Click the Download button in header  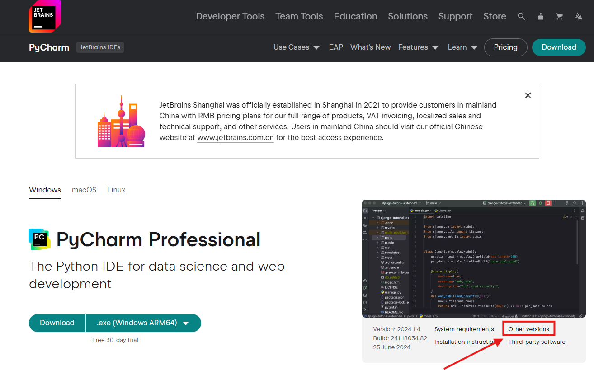pos(559,47)
